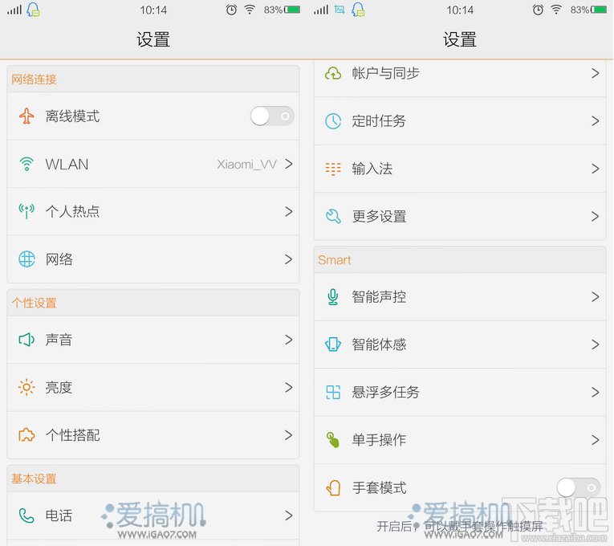Screen dimensions: 614x546
Task: Expand 更多设置 with its chevron
Action: (596, 216)
